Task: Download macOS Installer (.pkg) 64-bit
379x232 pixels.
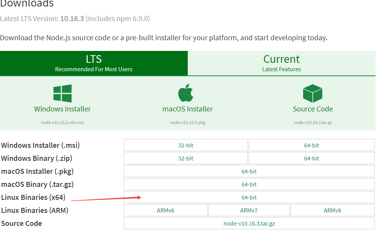Action: click(x=249, y=172)
